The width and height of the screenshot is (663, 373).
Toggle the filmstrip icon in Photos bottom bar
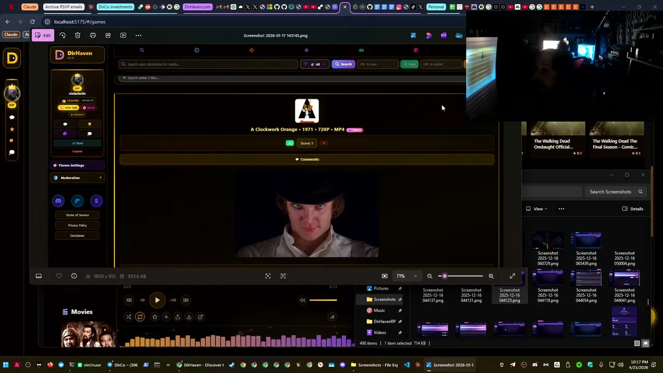click(x=38, y=276)
